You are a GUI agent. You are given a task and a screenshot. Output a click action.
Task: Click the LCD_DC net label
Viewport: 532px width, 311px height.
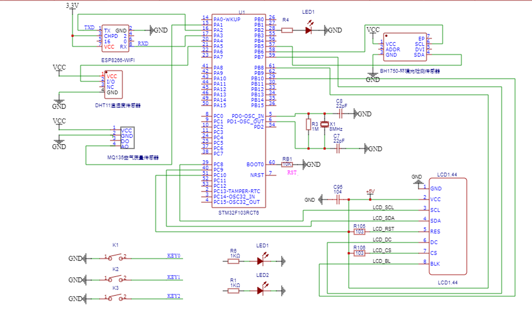click(382, 240)
